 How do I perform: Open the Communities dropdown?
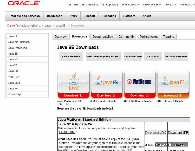(152, 5)
